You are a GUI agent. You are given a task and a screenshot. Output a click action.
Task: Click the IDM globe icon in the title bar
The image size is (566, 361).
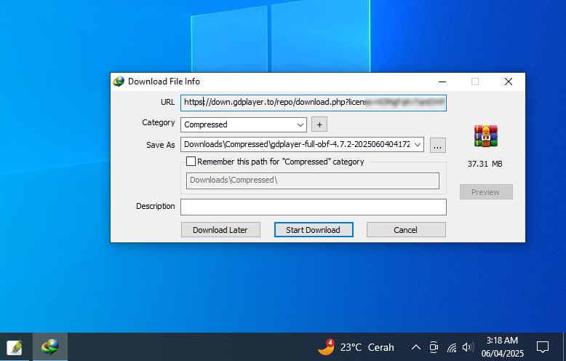point(119,82)
